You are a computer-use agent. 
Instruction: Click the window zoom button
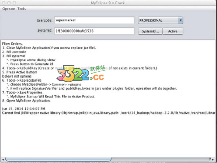coord(14,3)
